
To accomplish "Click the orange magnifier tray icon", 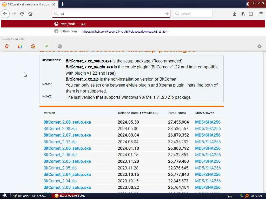I will coord(247,196).
